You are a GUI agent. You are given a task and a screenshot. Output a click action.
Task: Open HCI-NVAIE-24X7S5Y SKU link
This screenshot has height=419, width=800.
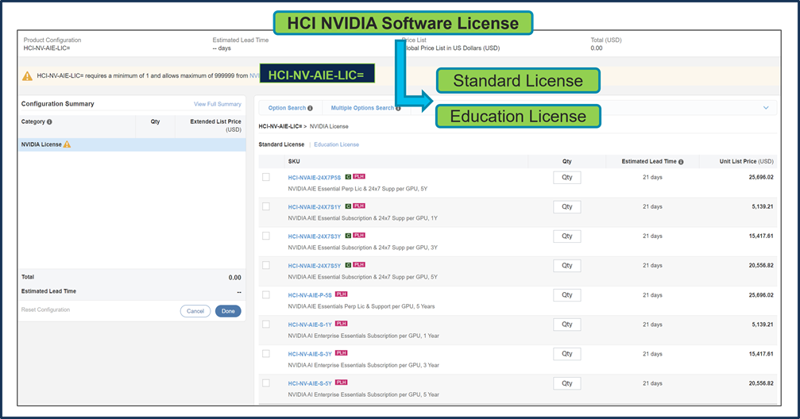pos(315,266)
